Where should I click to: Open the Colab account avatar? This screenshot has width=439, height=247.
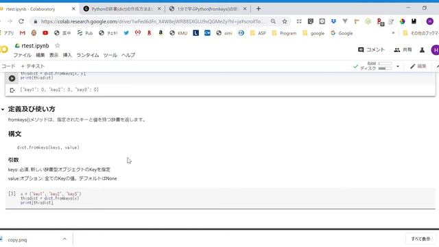pos(436,50)
